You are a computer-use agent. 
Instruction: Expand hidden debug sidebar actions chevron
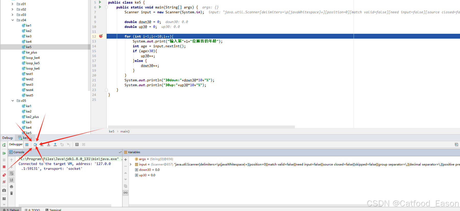pyautogui.click(x=4, y=204)
